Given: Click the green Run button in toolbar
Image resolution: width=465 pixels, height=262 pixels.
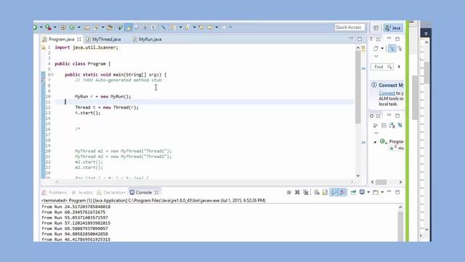Looking at the screenshot, I should point(35,28).
